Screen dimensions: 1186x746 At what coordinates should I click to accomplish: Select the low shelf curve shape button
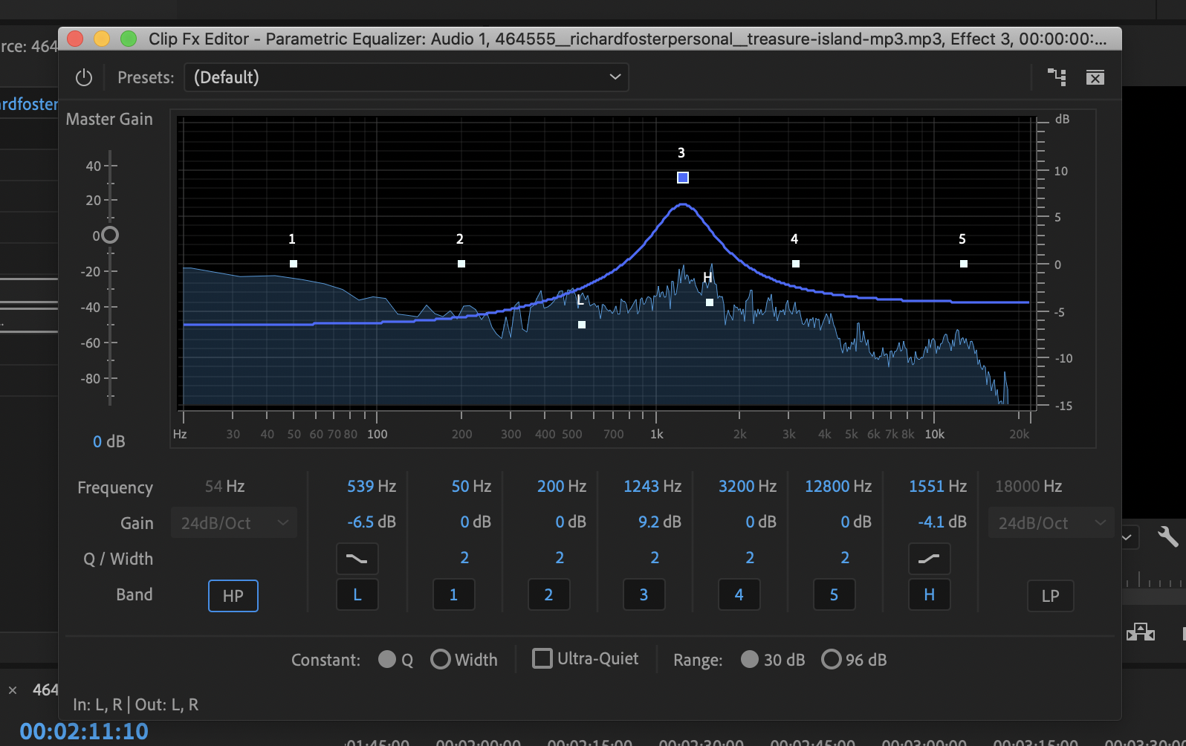357,559
